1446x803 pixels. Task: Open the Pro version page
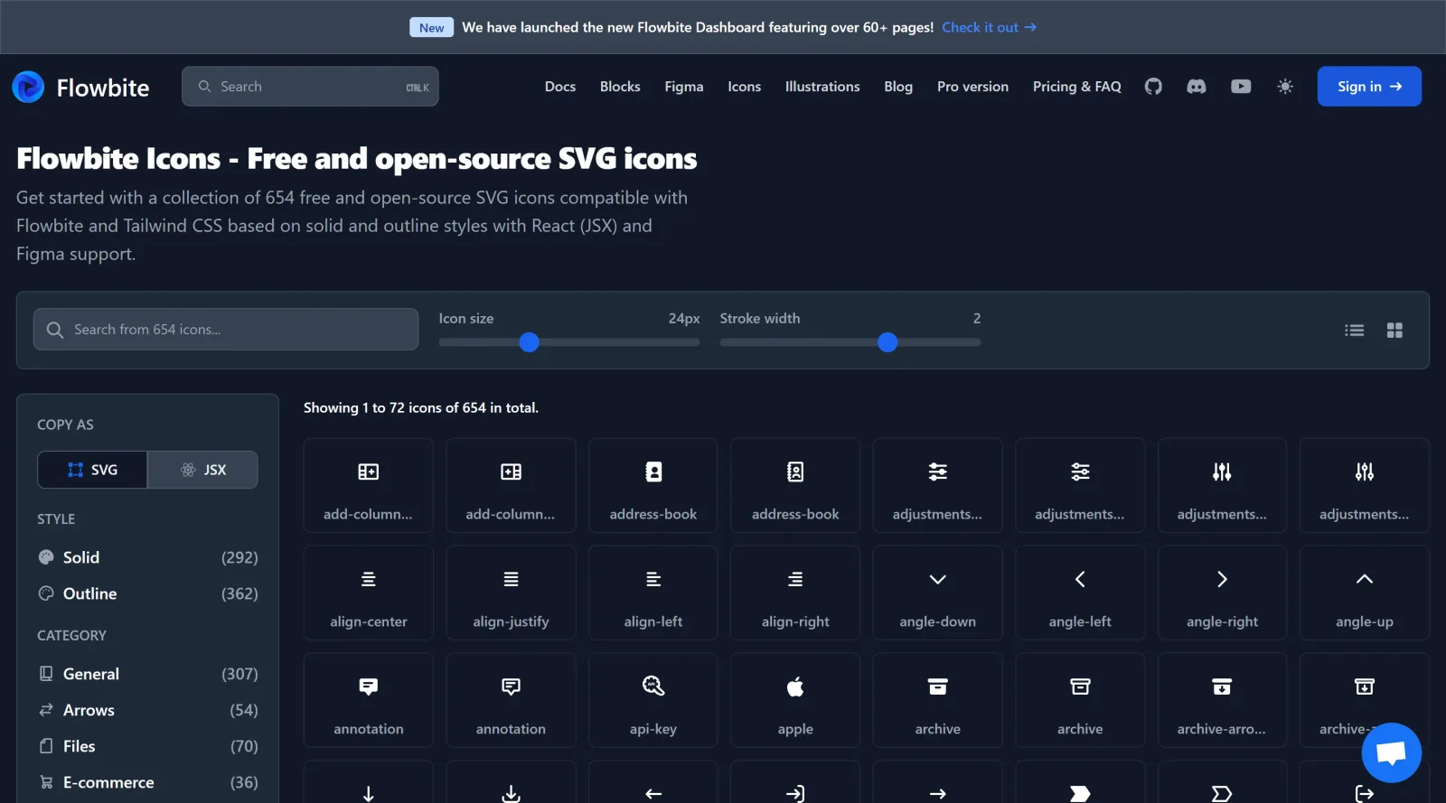(x=972, y=87)
